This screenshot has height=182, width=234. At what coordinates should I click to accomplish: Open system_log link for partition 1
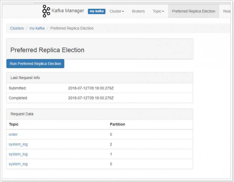pos(18,154)
